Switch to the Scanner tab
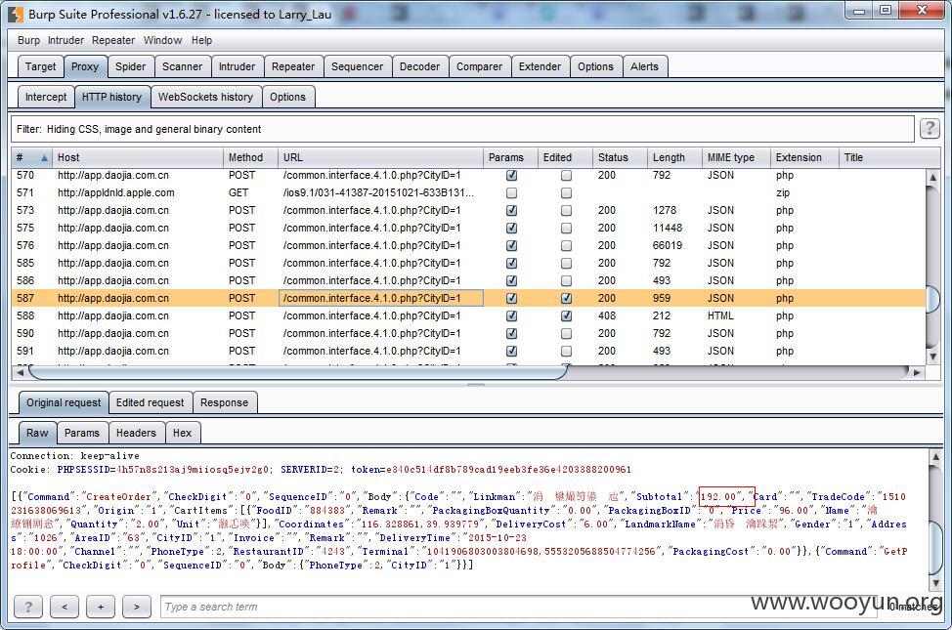 pos(182,66)
